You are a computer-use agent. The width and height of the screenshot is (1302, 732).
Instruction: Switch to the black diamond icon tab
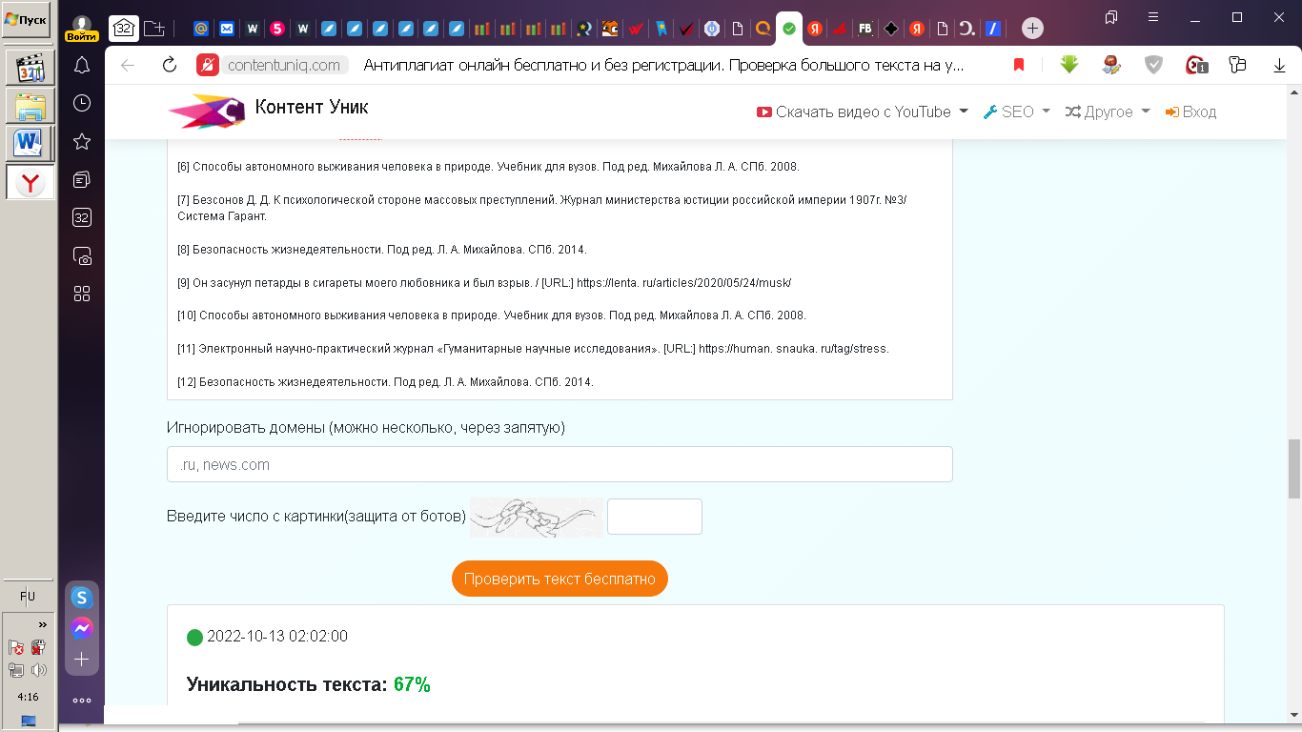click(x=890, y=29)
